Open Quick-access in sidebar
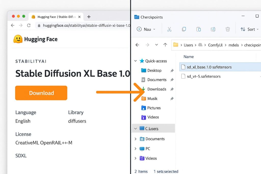This screenshot has width=261, height=174. point(153,61)
